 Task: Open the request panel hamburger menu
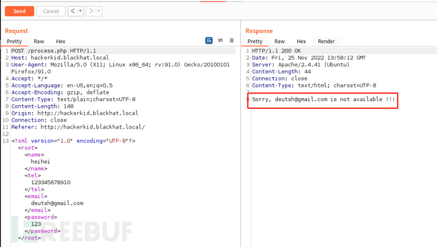pos(232,41)
